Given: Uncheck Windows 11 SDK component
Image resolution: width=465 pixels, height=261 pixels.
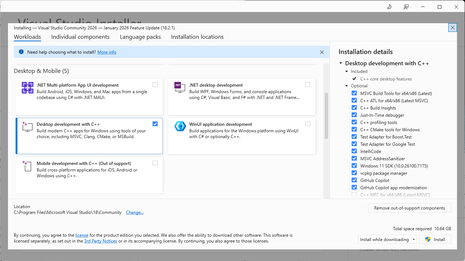Looking at the screenshot, I should (x=354, y=166).
